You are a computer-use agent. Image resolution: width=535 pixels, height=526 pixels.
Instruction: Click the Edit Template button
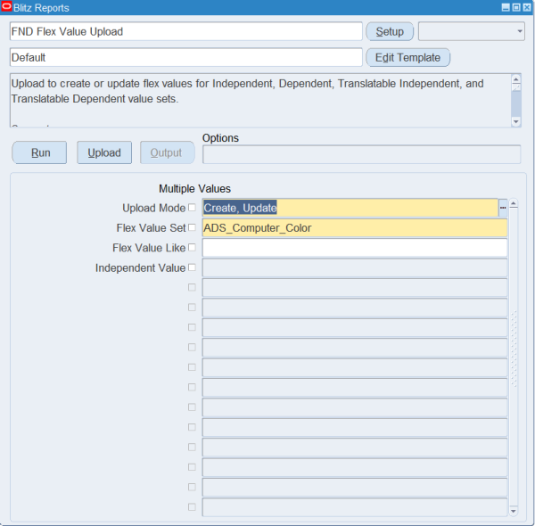click(x=407, y=57)
